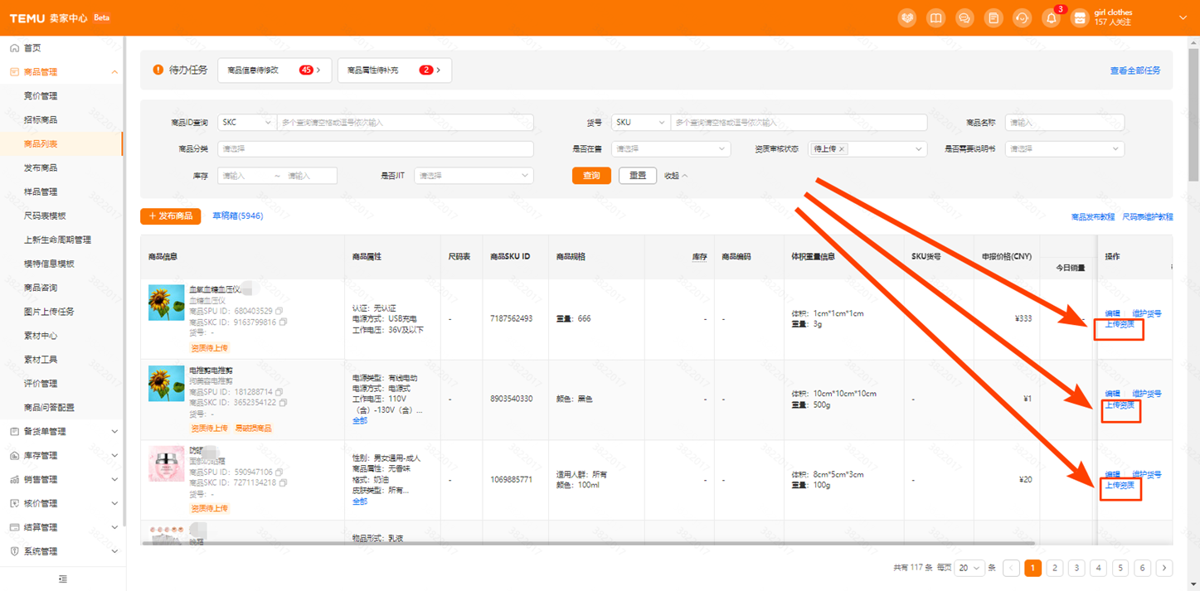Go to 样品管理 in the sidebar
This screenshot has width=1200, height=591.
click(x=41, y=191)
